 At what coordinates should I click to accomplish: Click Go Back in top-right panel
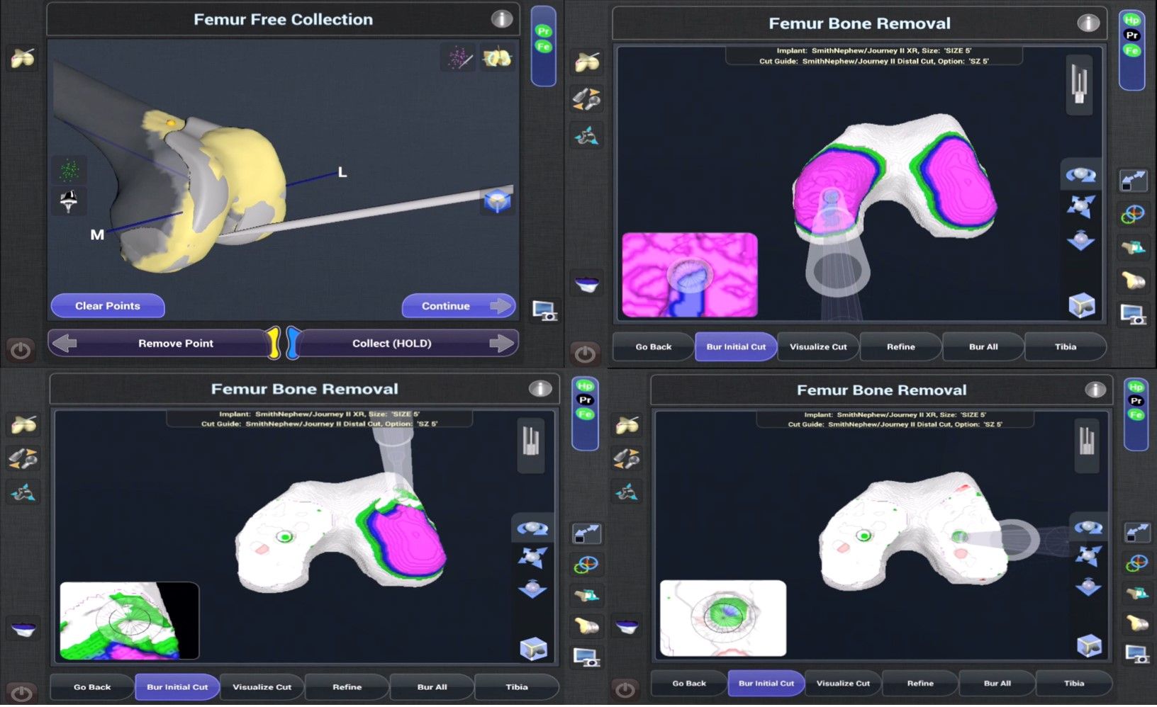(x=653, y=347)
